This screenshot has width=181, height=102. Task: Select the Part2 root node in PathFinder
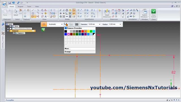click(9, 24)
